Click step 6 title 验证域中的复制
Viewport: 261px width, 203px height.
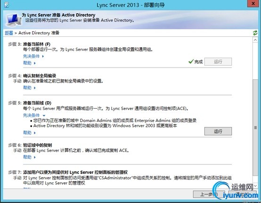pos(37,145)
